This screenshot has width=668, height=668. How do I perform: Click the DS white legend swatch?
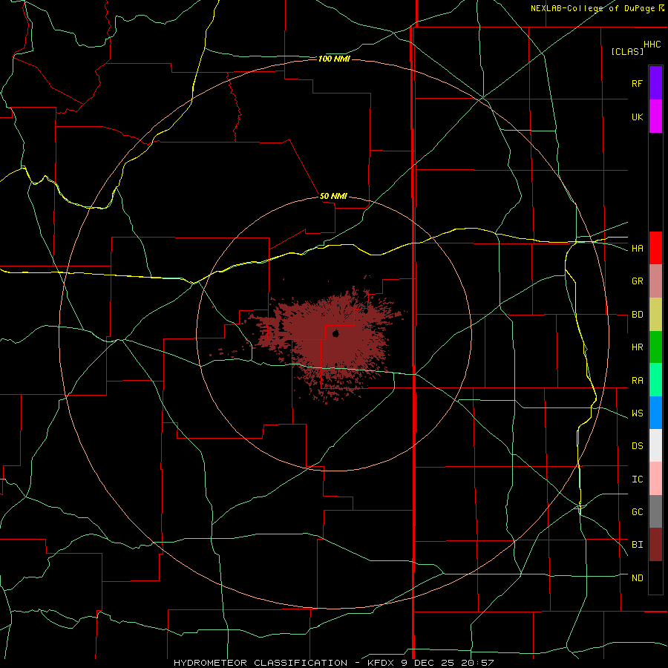coord(655,445)
